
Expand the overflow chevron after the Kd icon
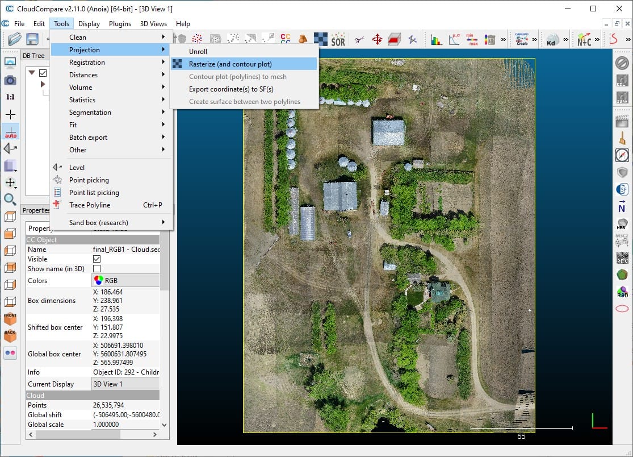point(565,40)
